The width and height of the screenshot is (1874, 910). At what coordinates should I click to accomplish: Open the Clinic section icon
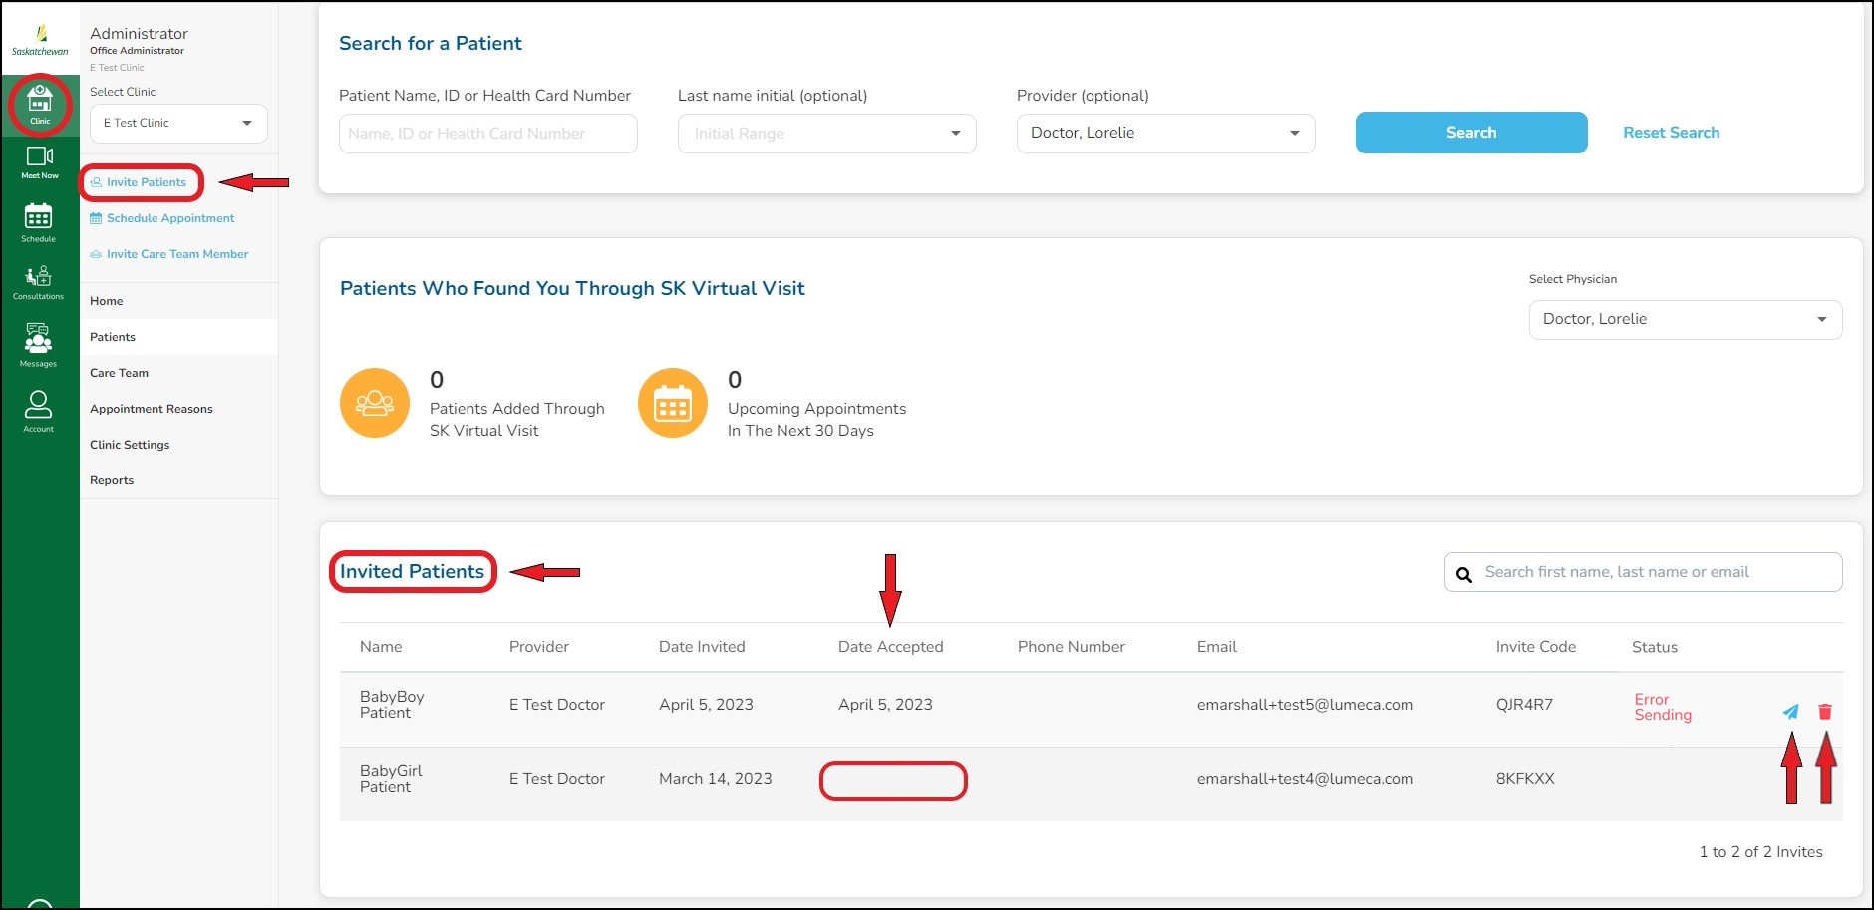[40, 104]
